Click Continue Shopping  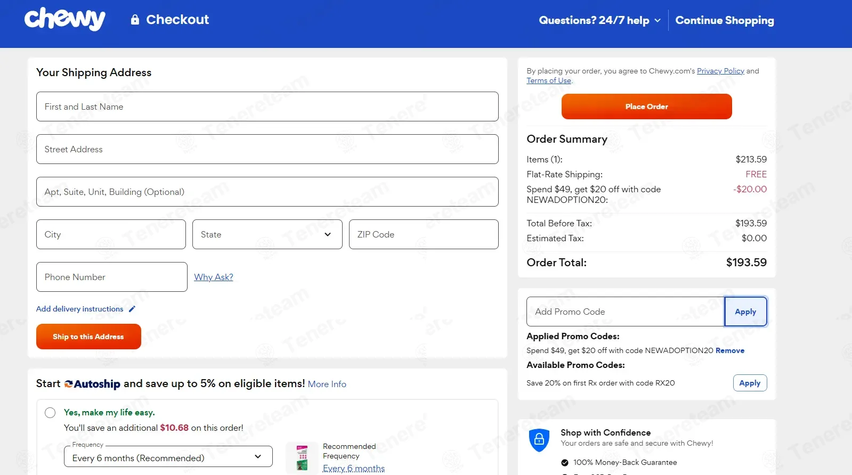pyautogui.click(x=725, y=20)
